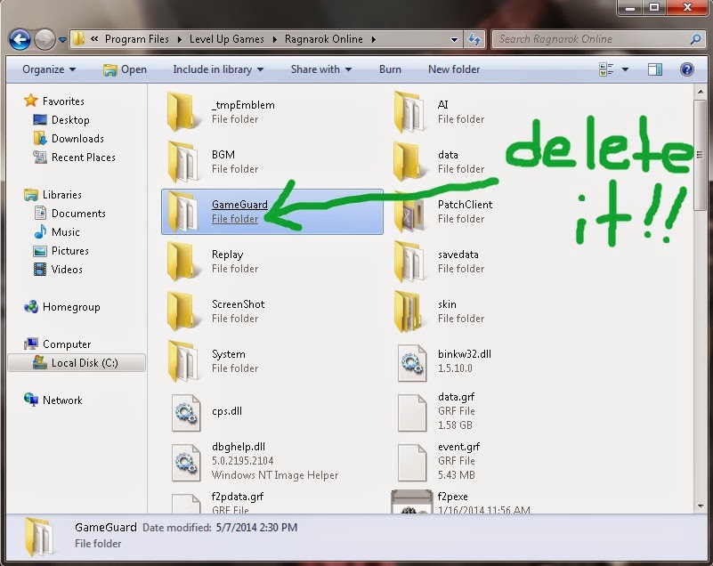Open the Music library
The width and height of the screenshot is (713, 566).
[57, 232]
